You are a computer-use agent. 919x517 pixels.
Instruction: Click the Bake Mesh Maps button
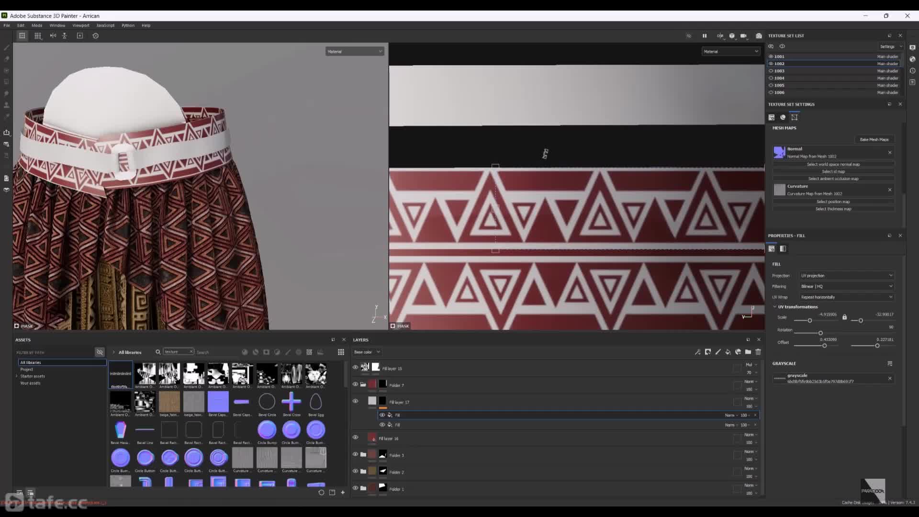874,139
